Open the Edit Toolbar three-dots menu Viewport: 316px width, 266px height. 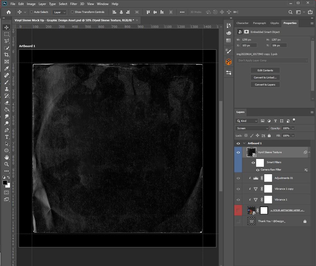(7, 171)
